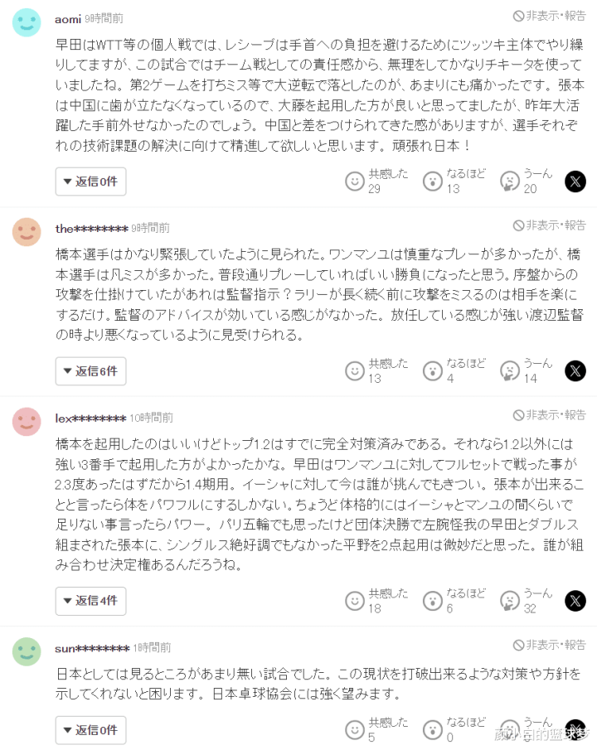Click the orange avatar of the********
Image resolution: width=597 pixels, height=750 pixels.
(x=27, y=232)
